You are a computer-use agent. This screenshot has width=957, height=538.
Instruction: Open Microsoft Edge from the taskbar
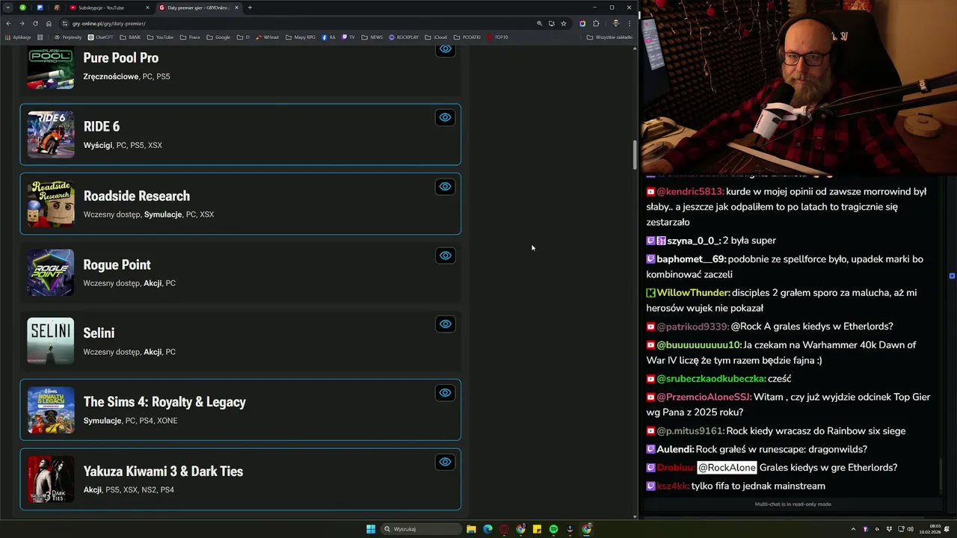click(x=487, y=529)
